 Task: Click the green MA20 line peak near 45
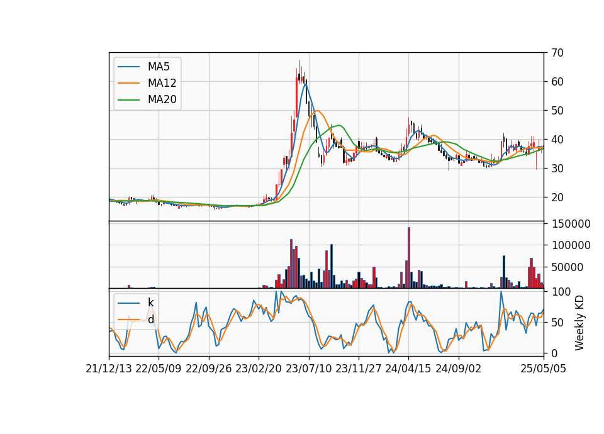339,125
